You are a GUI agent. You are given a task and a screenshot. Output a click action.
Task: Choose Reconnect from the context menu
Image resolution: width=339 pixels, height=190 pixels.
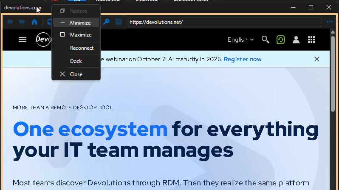coord(76,48)
